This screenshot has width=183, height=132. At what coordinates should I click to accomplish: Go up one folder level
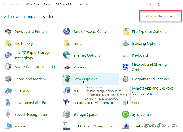click(22, 5)
